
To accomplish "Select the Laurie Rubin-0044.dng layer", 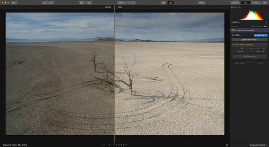I will coord(249,30).
